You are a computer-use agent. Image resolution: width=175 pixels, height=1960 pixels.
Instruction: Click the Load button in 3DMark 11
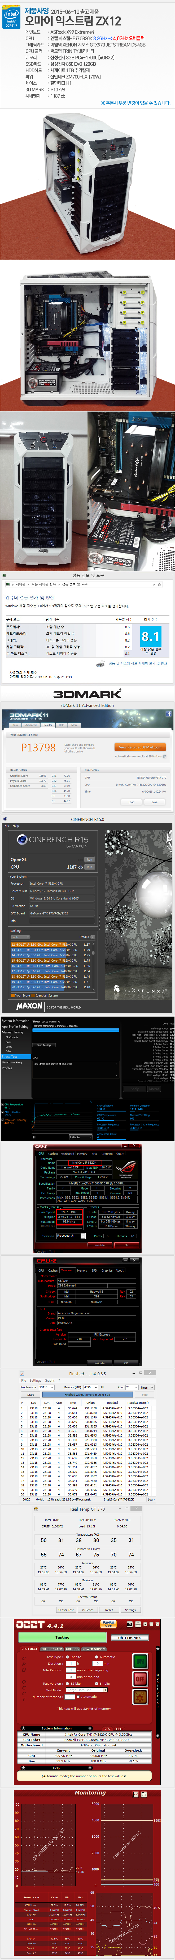click(x=131, y=802)
